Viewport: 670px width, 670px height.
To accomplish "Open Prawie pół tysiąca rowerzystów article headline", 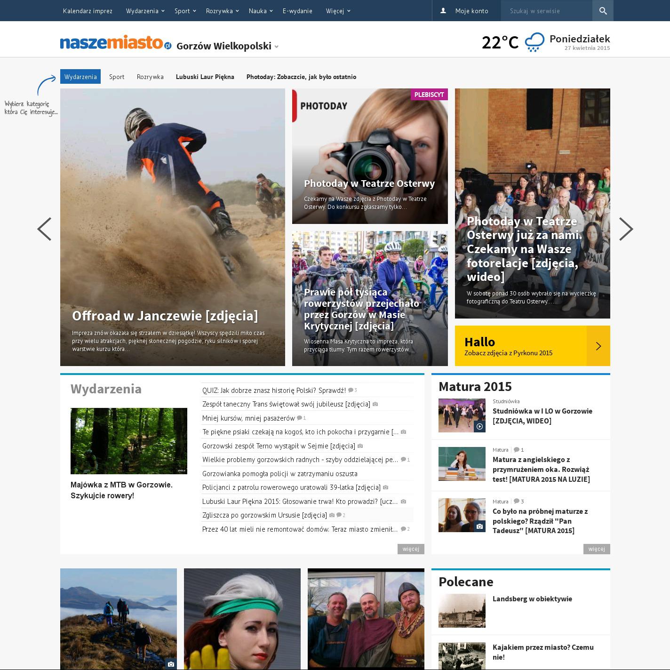I will [x=361, y=309].
